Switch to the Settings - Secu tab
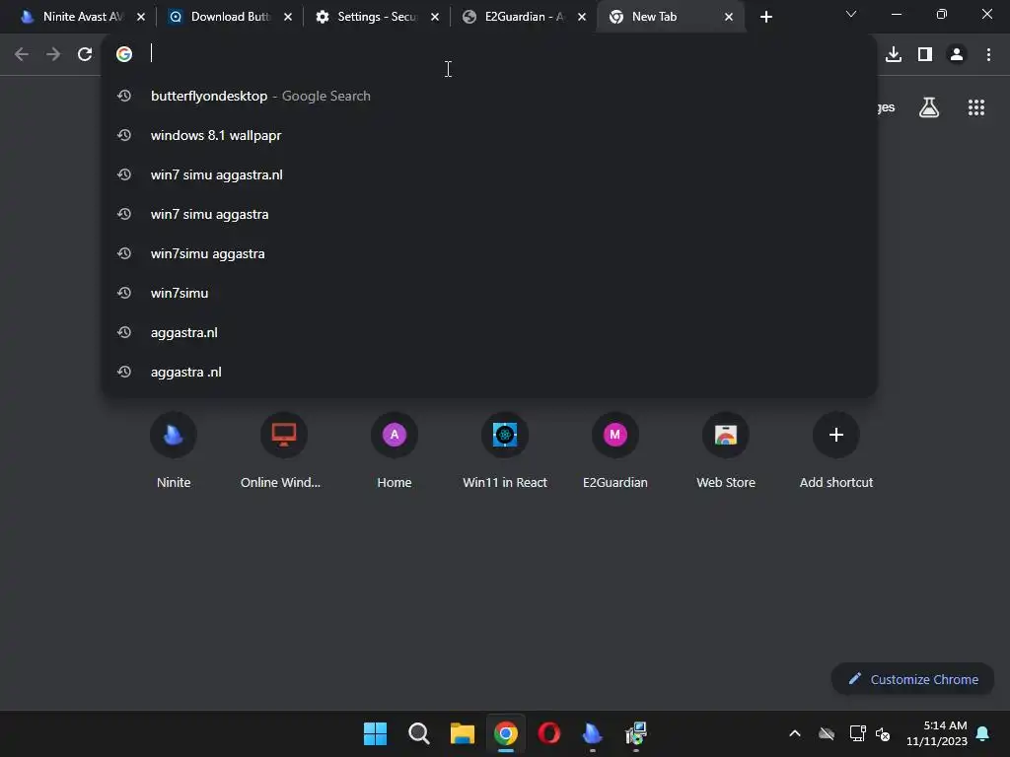The image size is (1010, 757). click(377, 17)
